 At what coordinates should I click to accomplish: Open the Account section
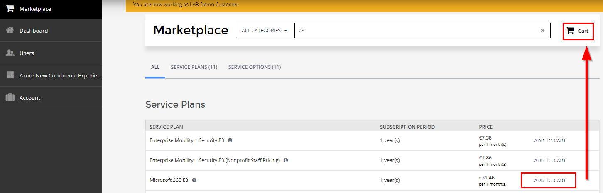pyautogui.click(x=51, y=98)
